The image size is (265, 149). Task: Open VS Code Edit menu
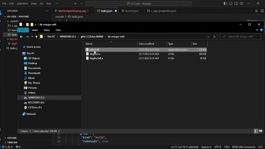pyautogui.click(x=12, y=4)
